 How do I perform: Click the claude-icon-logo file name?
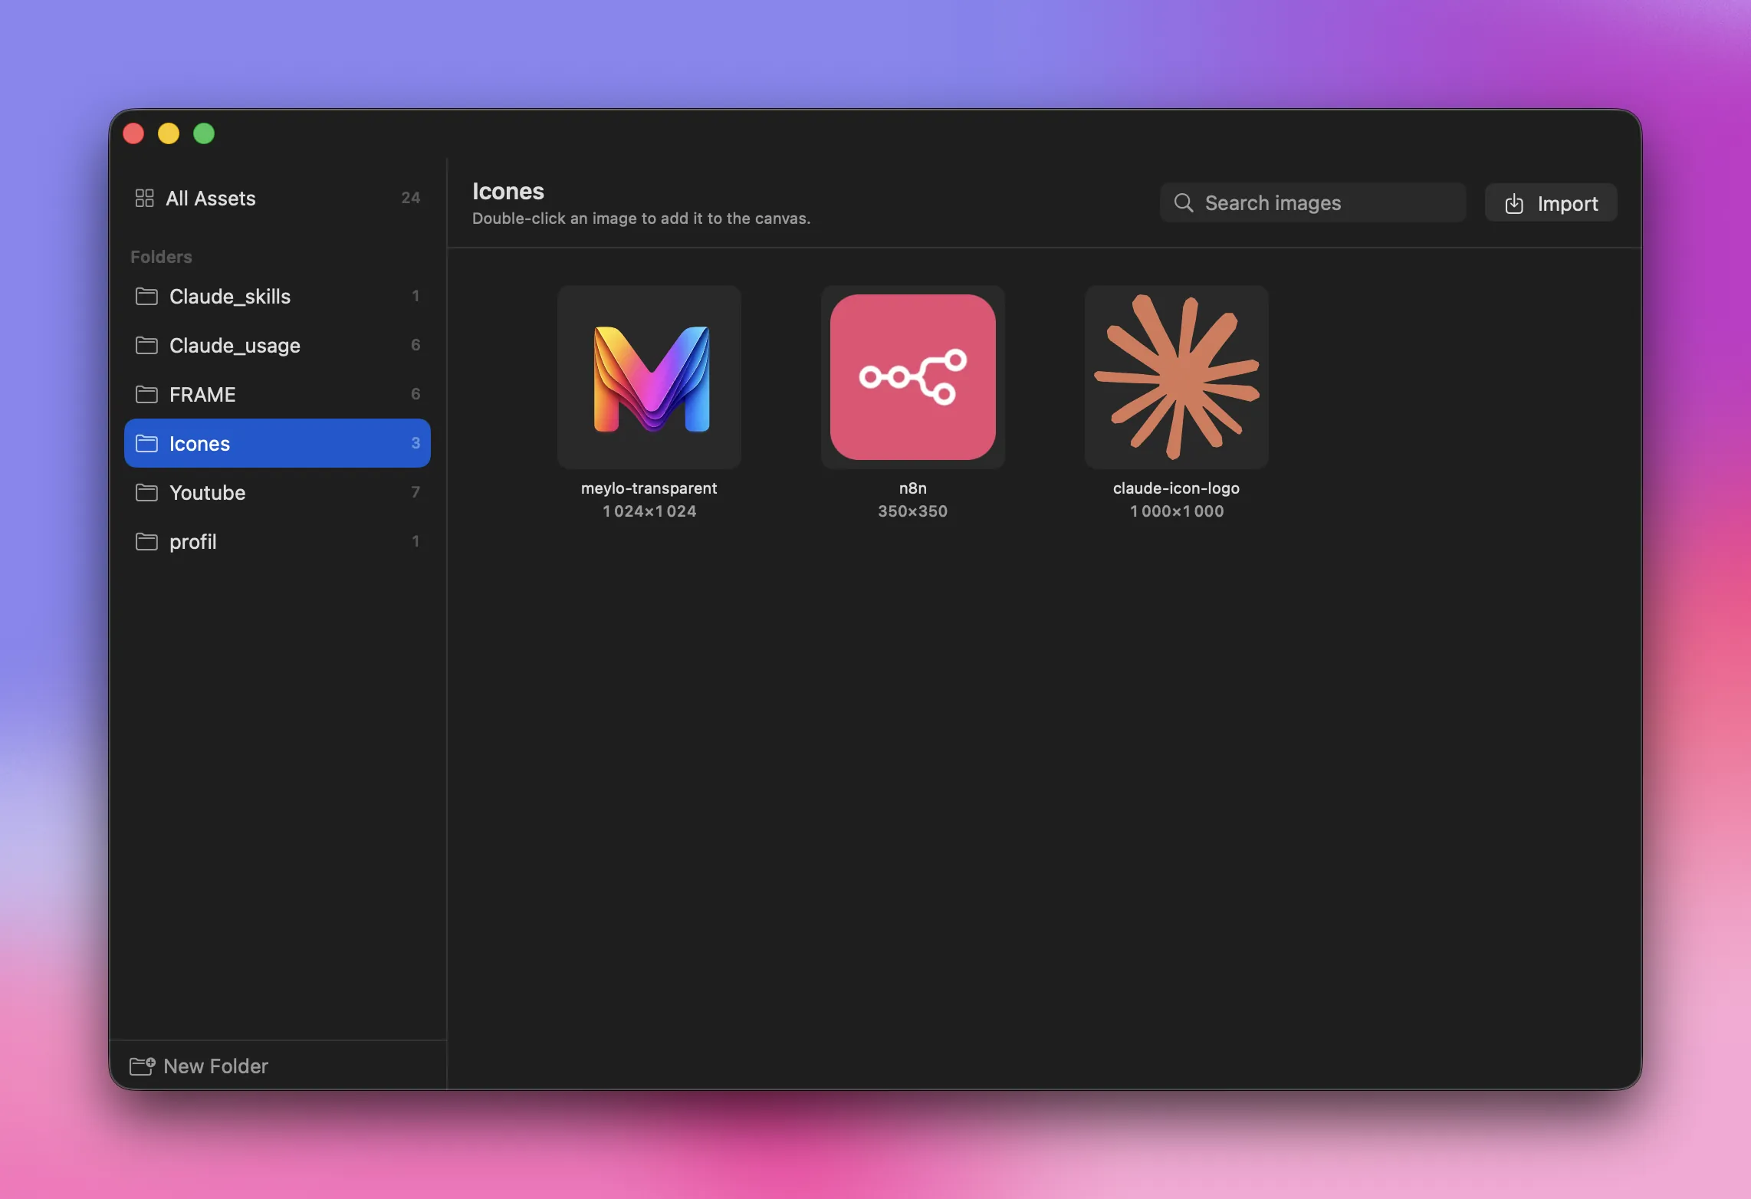1177,488
